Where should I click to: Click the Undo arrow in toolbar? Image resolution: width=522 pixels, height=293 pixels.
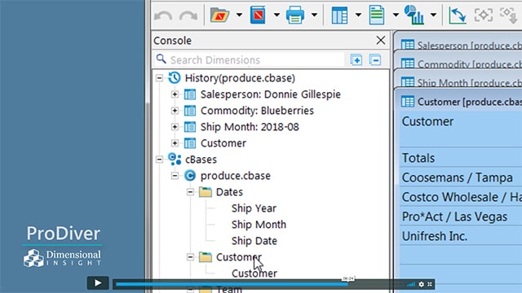click(163, 15)
